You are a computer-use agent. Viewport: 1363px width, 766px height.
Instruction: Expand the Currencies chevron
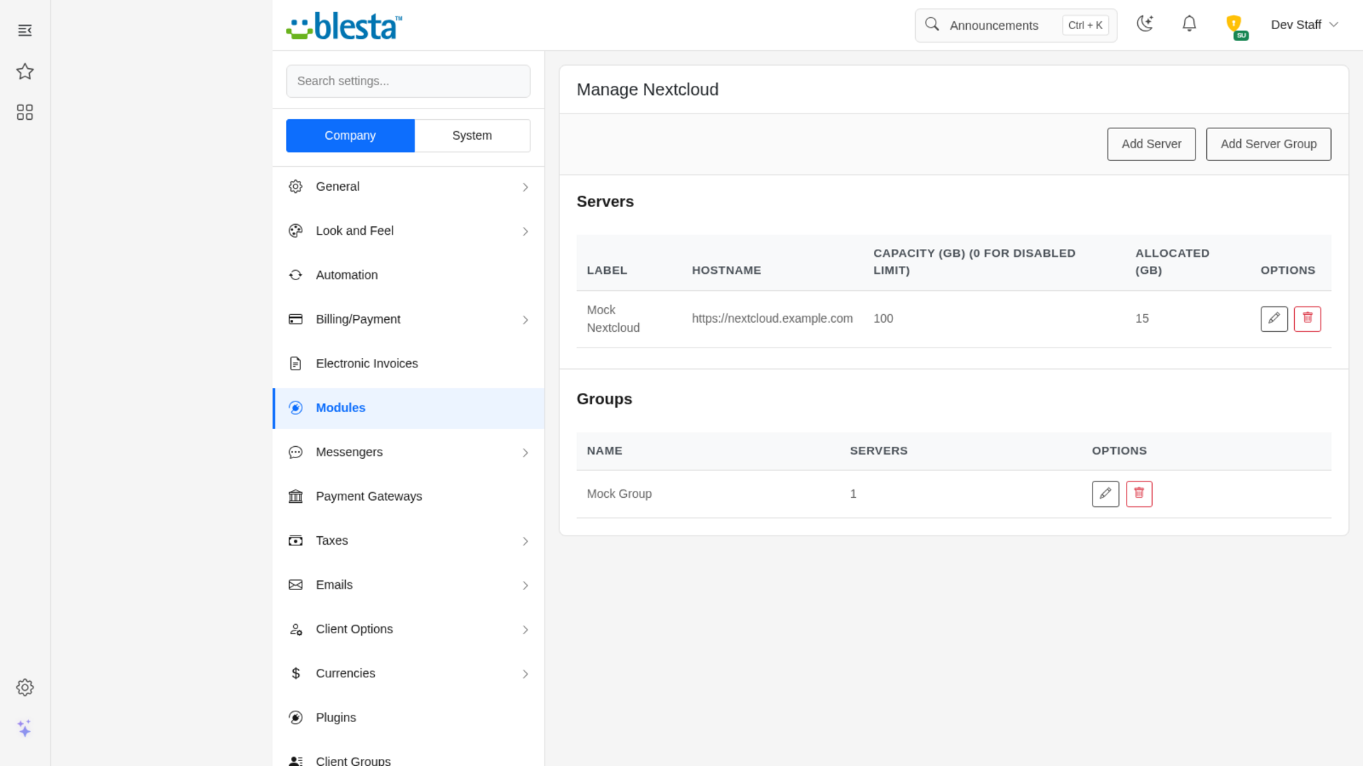(x=525, y=675)
